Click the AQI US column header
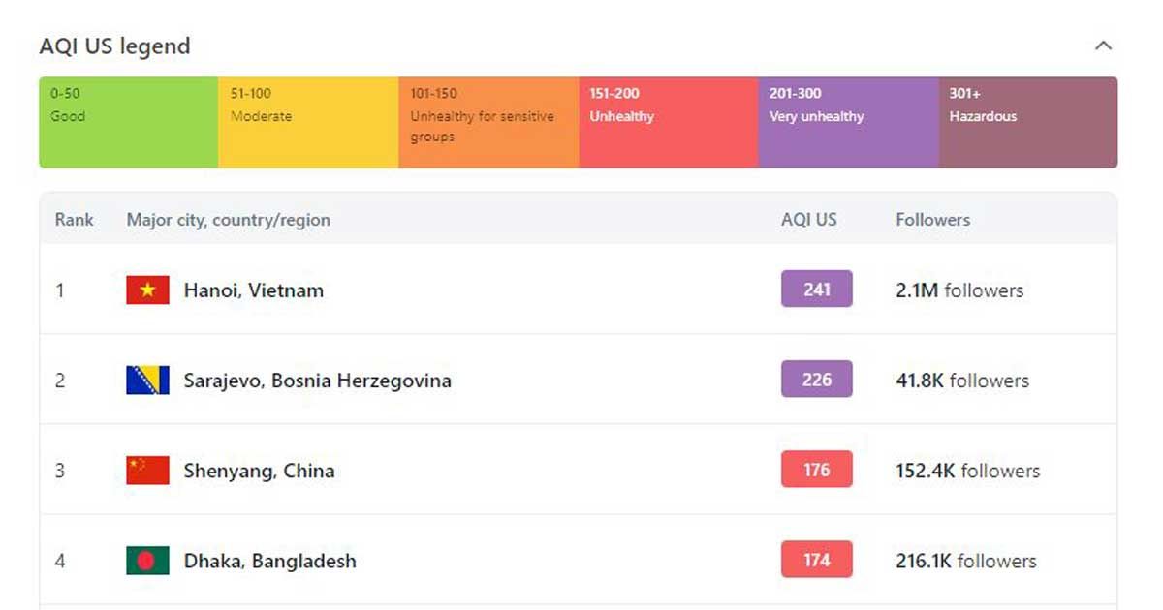Screen dimensions: 1163x610 click(x=809, y=220)
